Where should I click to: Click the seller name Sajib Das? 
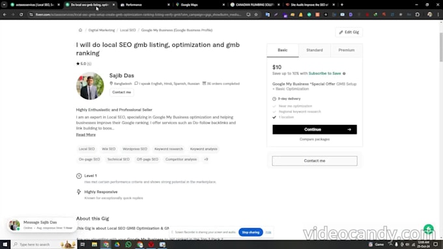point(121,75)
